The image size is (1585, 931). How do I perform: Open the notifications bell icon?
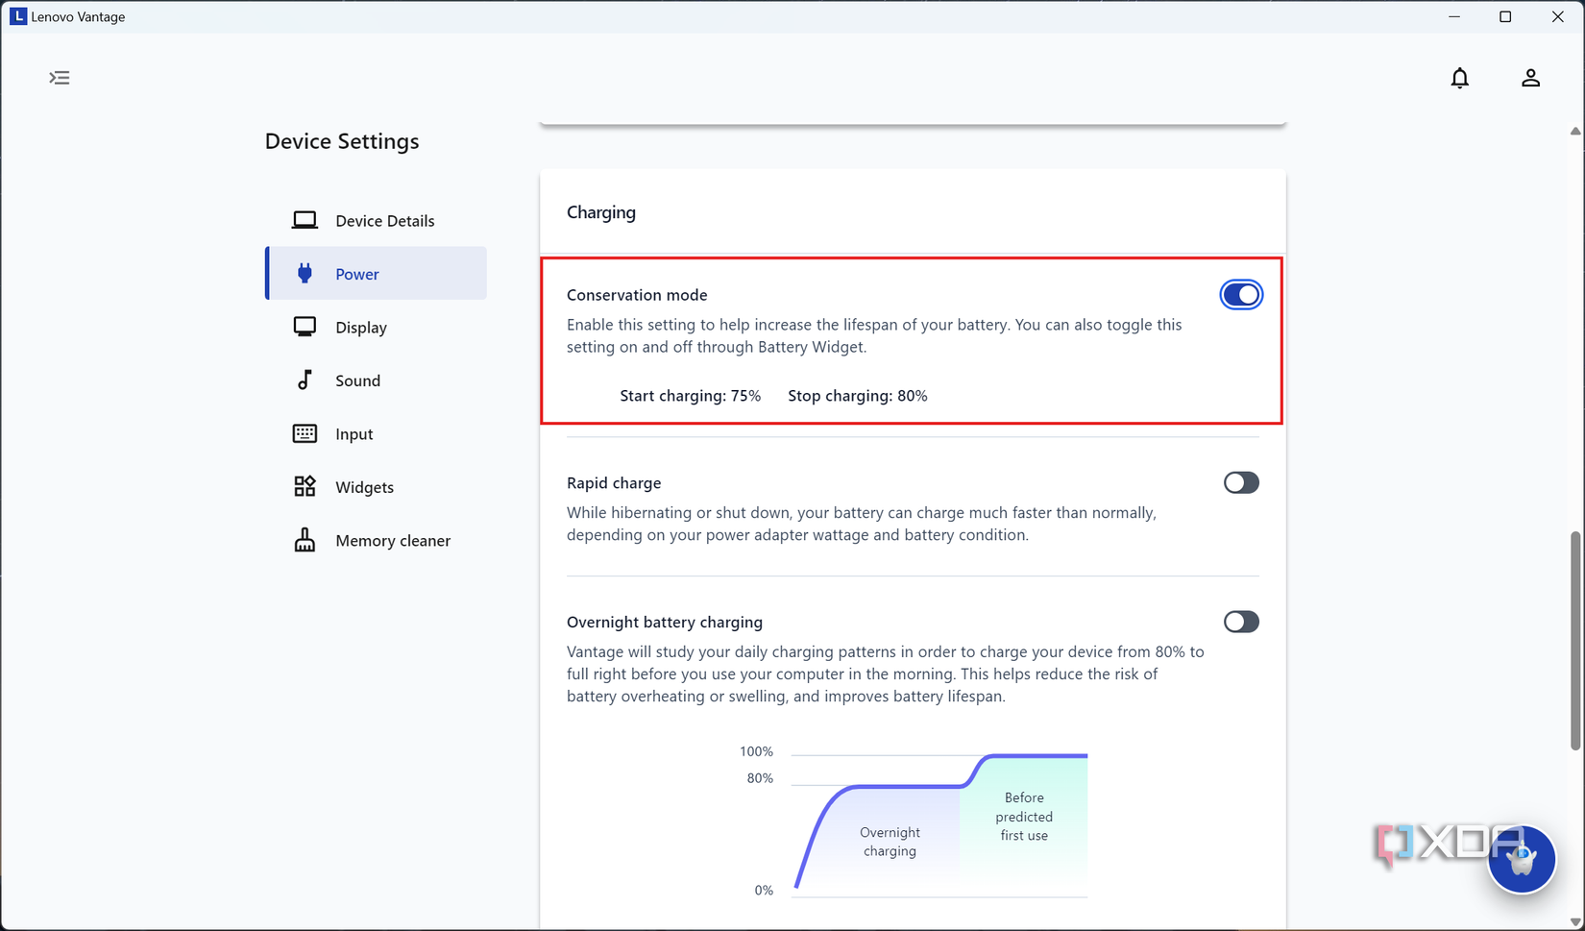click(1460, 78)
